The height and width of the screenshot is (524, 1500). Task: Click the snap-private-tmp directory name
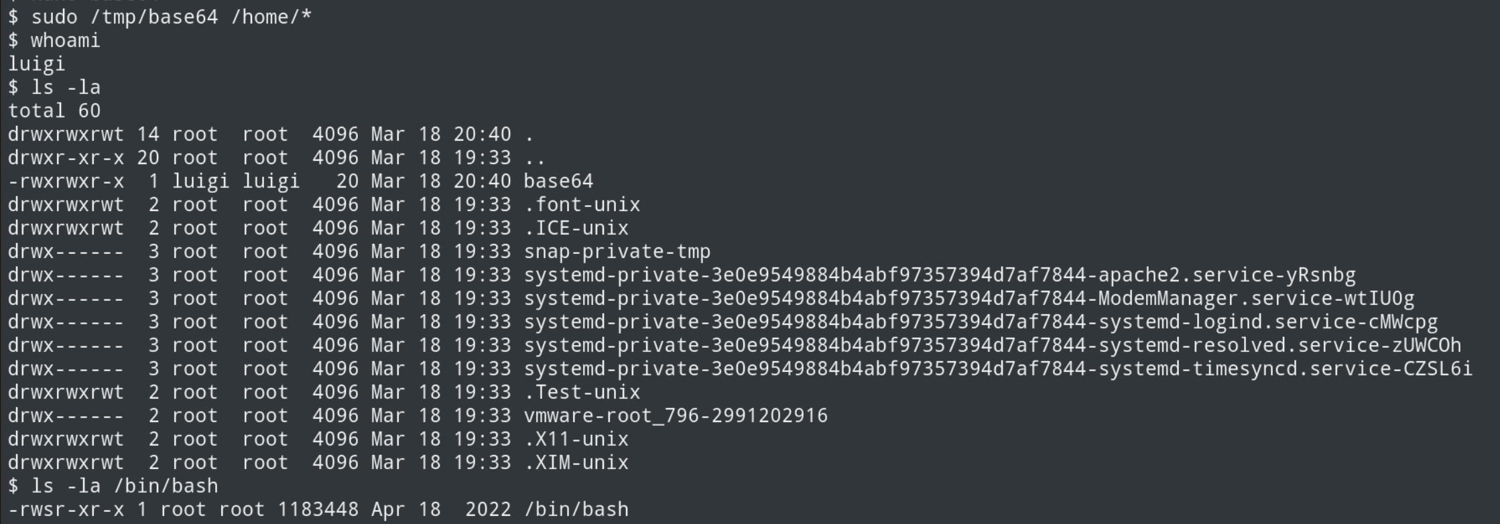(617, 251)
